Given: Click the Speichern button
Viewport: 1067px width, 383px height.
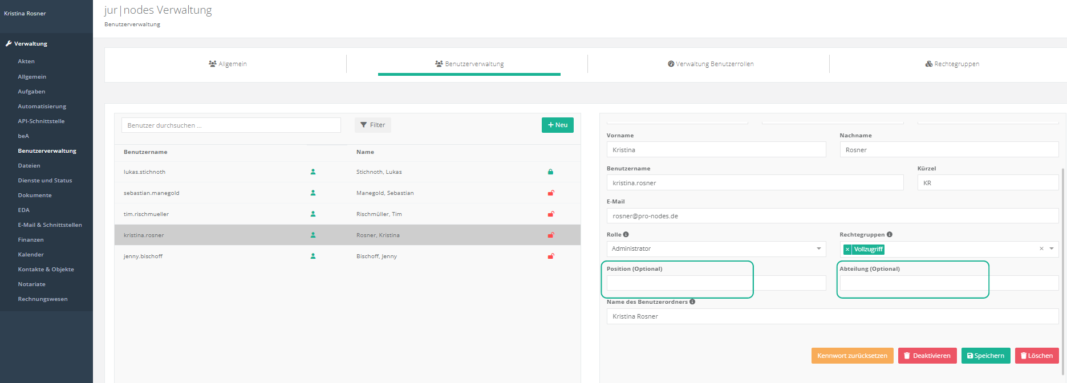Looking at the screenshot, I should [985, 356].
